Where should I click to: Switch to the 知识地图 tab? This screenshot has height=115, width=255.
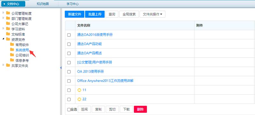click(43, 4)
